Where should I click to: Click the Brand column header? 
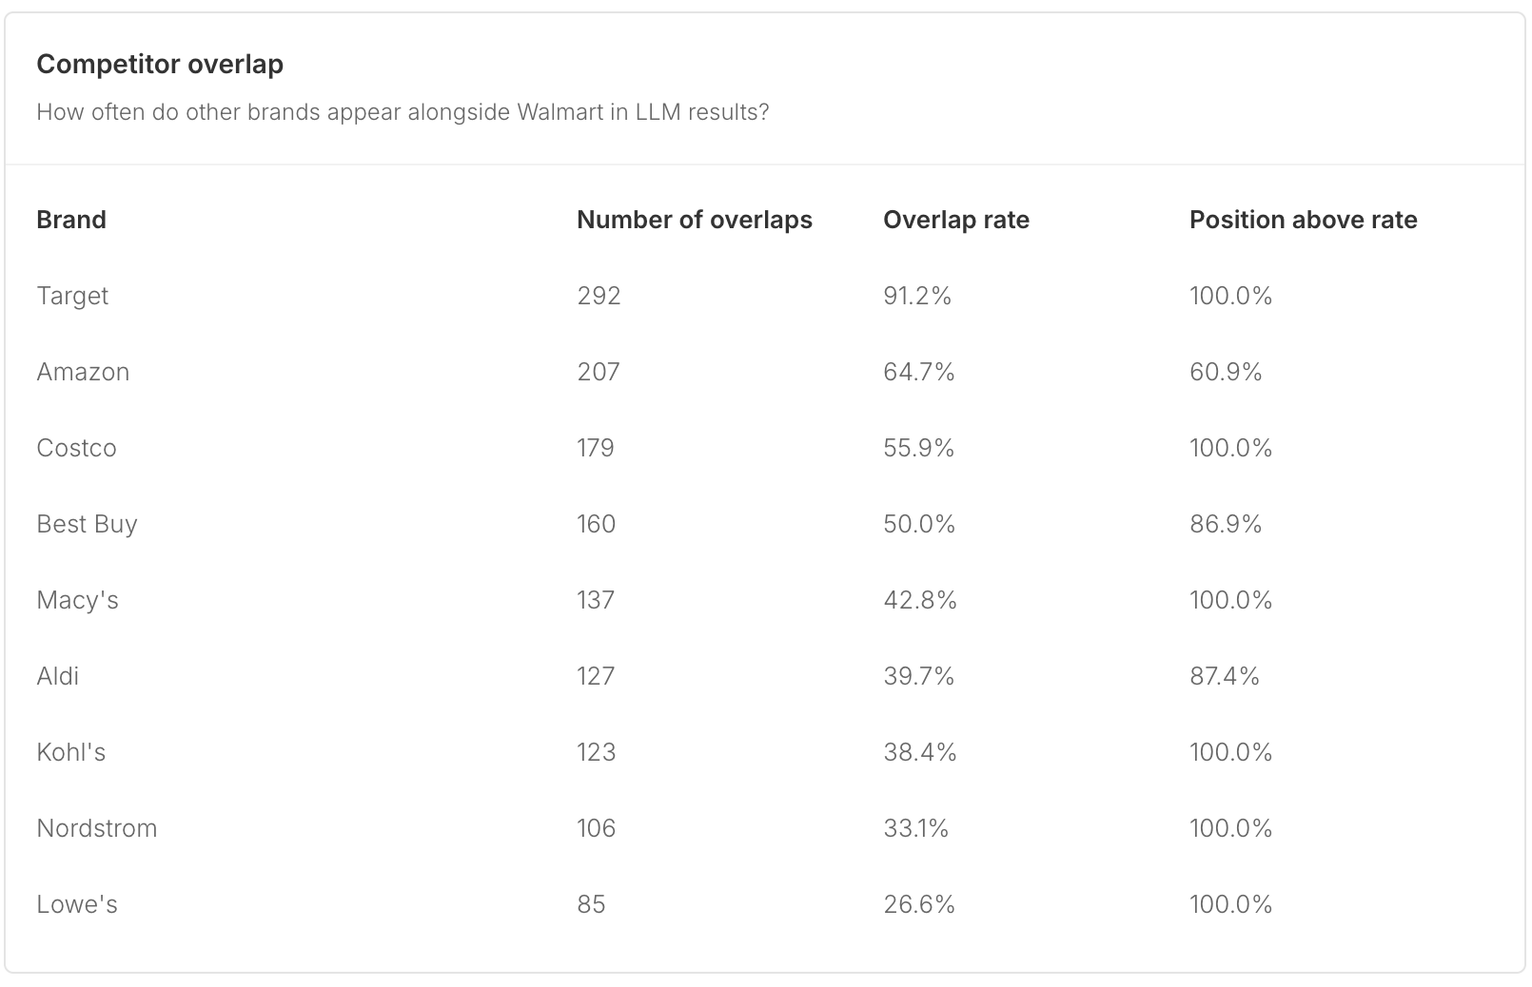click(71, 220)
